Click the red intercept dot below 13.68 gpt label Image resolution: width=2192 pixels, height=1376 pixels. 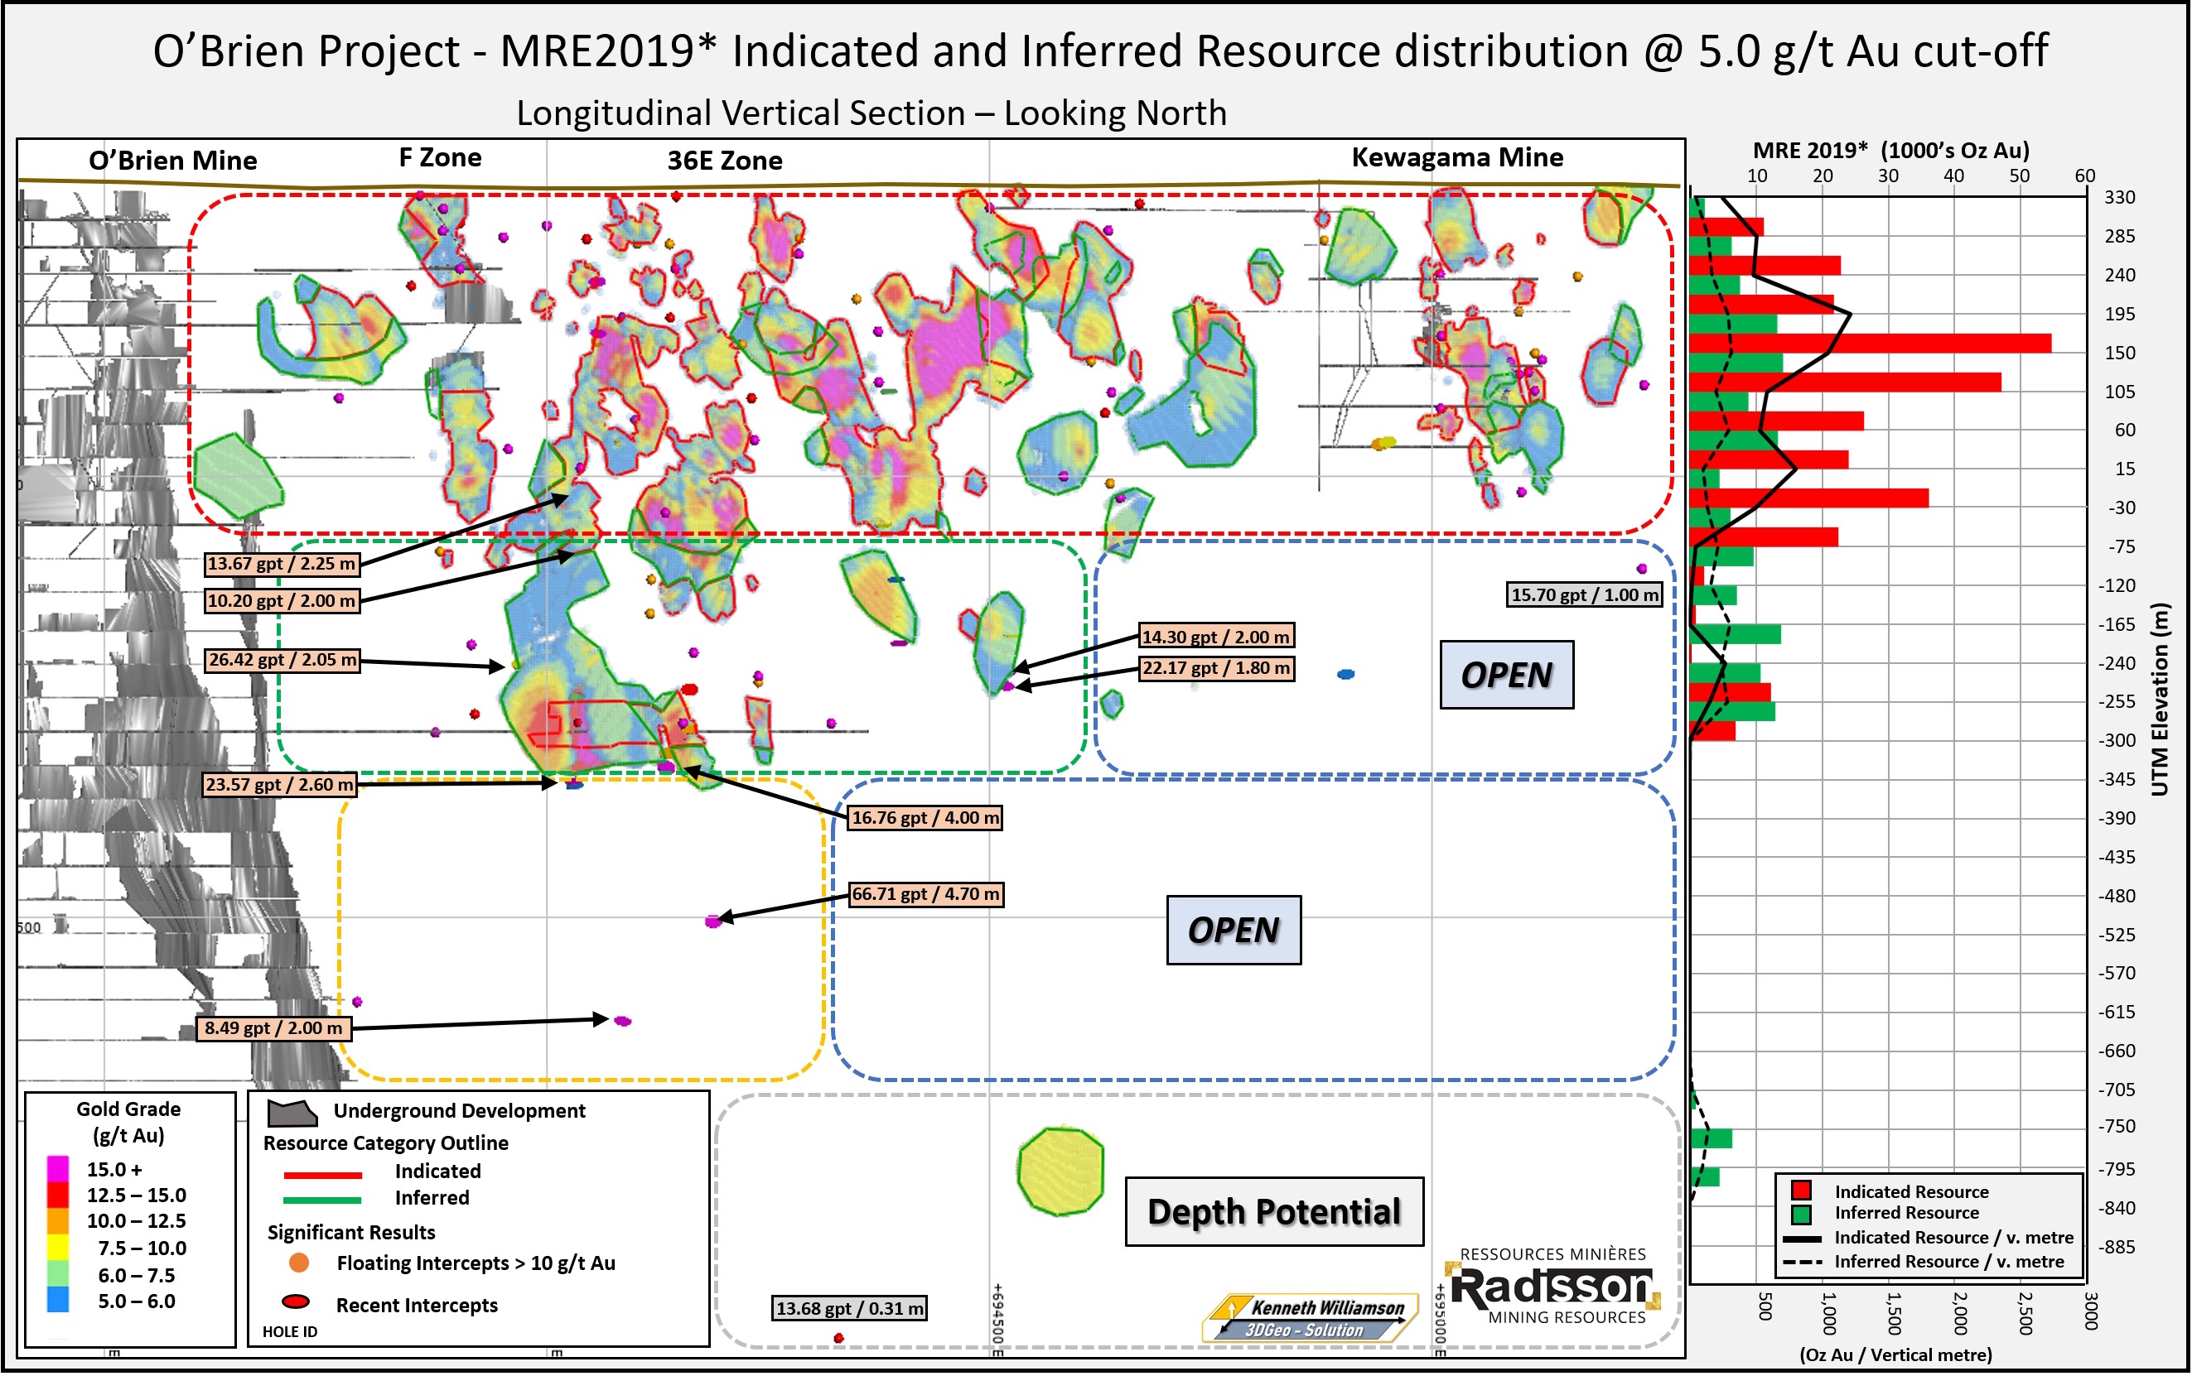(x=838, y=1338)
